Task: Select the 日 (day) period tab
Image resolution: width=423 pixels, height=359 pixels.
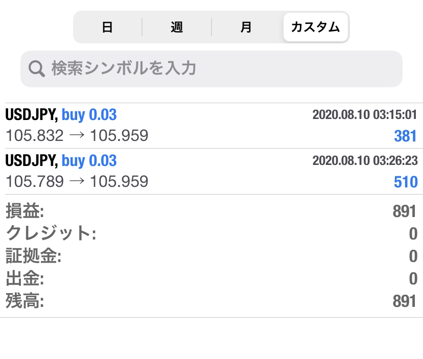Action: [x=107, y=27]
